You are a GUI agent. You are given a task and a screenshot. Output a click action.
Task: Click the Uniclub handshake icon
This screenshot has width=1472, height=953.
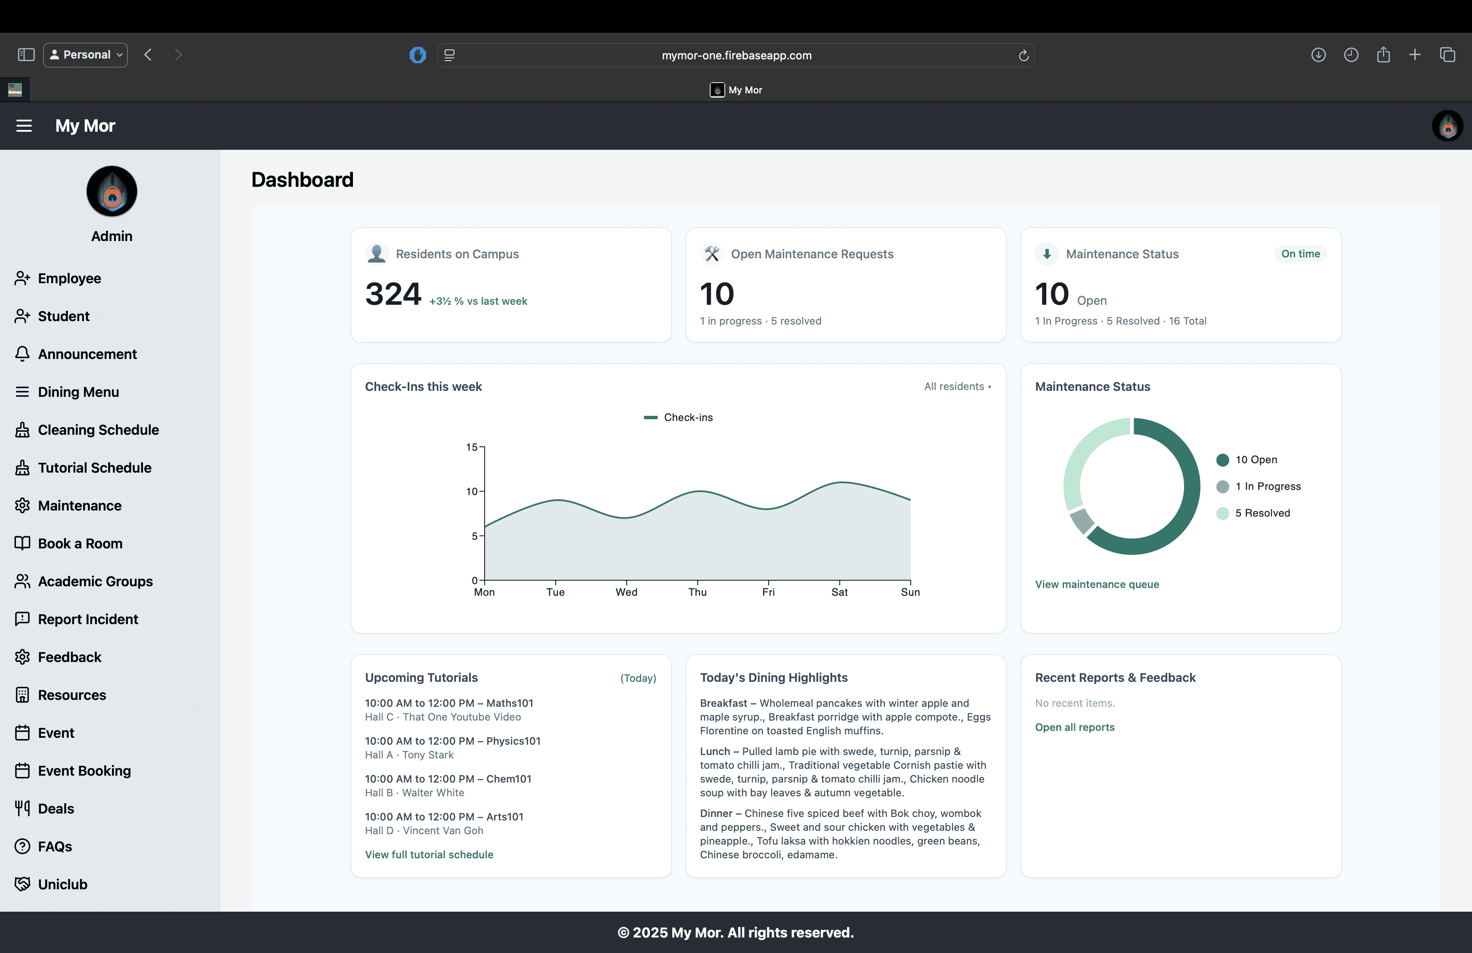[x=22, y=885]
